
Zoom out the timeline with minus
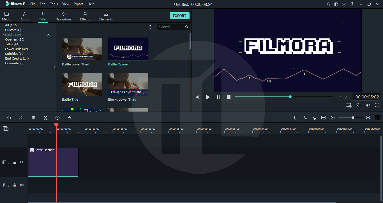point(333,118)
